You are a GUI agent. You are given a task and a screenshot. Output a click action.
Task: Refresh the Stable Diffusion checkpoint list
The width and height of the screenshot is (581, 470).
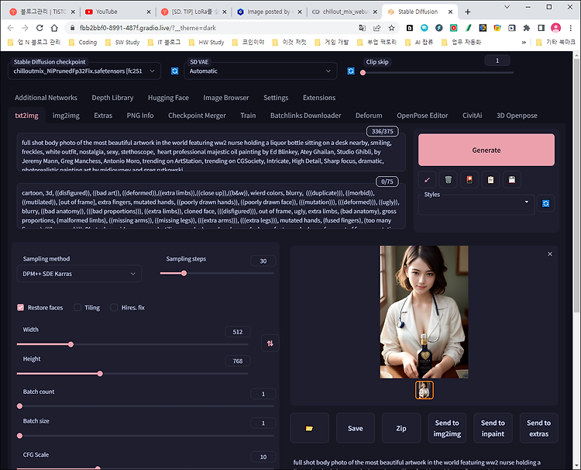click(175, 71)
